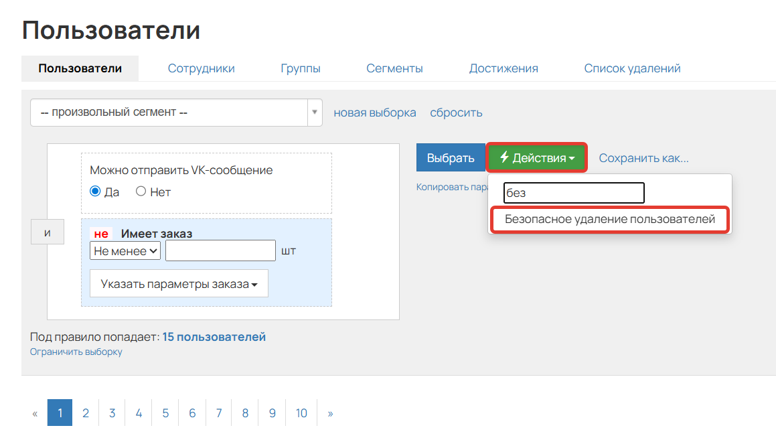The image size is (776, 440).
Task: Open the Указать параметры заказа dropdown
Action: tap(178, 283)
